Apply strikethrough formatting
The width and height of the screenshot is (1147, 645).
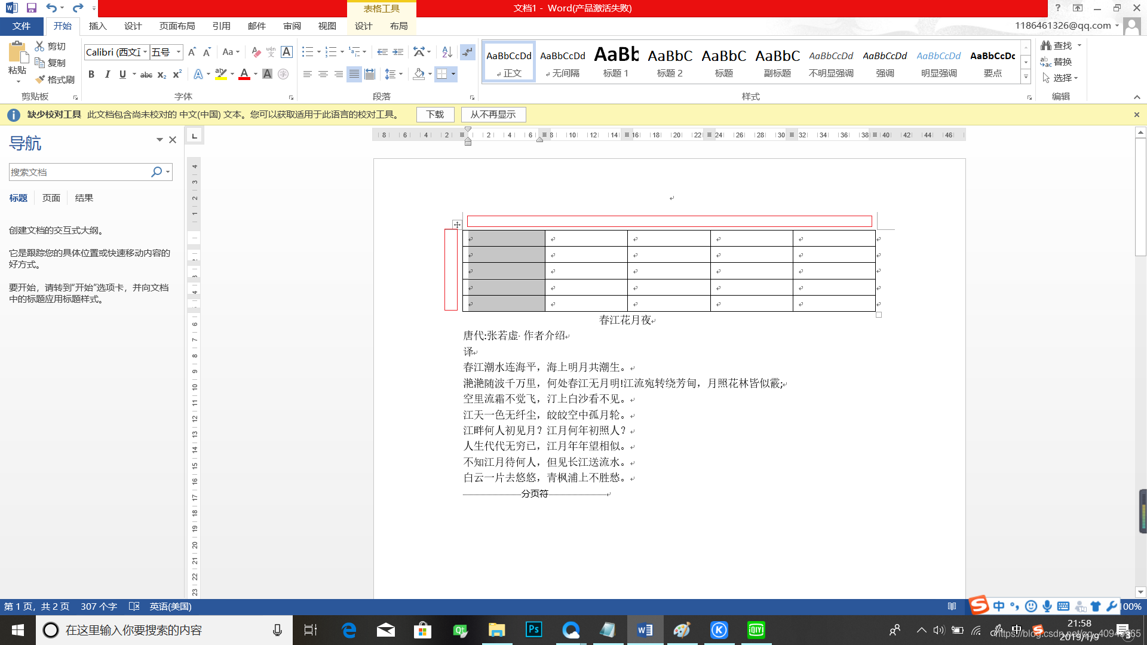[146, 75]
